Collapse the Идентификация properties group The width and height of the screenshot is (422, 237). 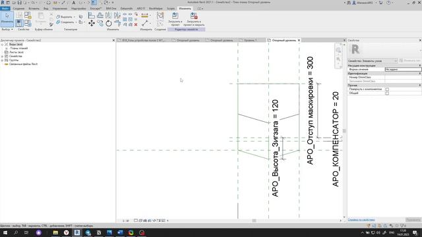click(419, 73)
